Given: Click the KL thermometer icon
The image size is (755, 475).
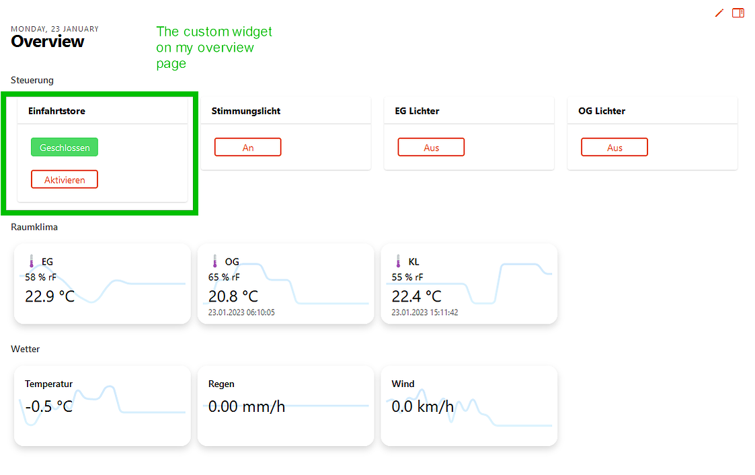Looking at the screenshot, I should coord(398,261).
